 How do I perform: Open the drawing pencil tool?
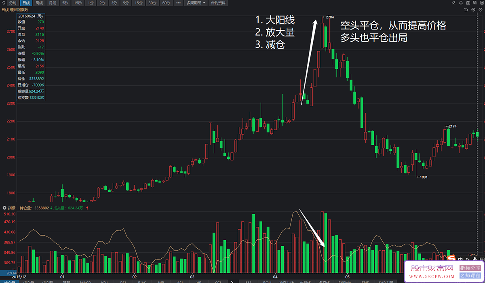pos(454,3)
